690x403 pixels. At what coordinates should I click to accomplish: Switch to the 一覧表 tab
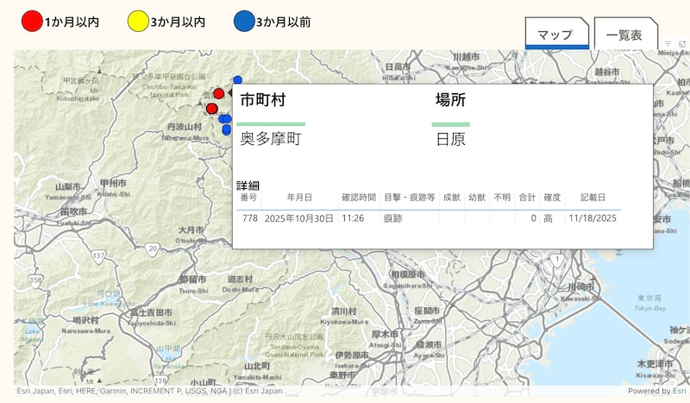[x=624, y=35]
